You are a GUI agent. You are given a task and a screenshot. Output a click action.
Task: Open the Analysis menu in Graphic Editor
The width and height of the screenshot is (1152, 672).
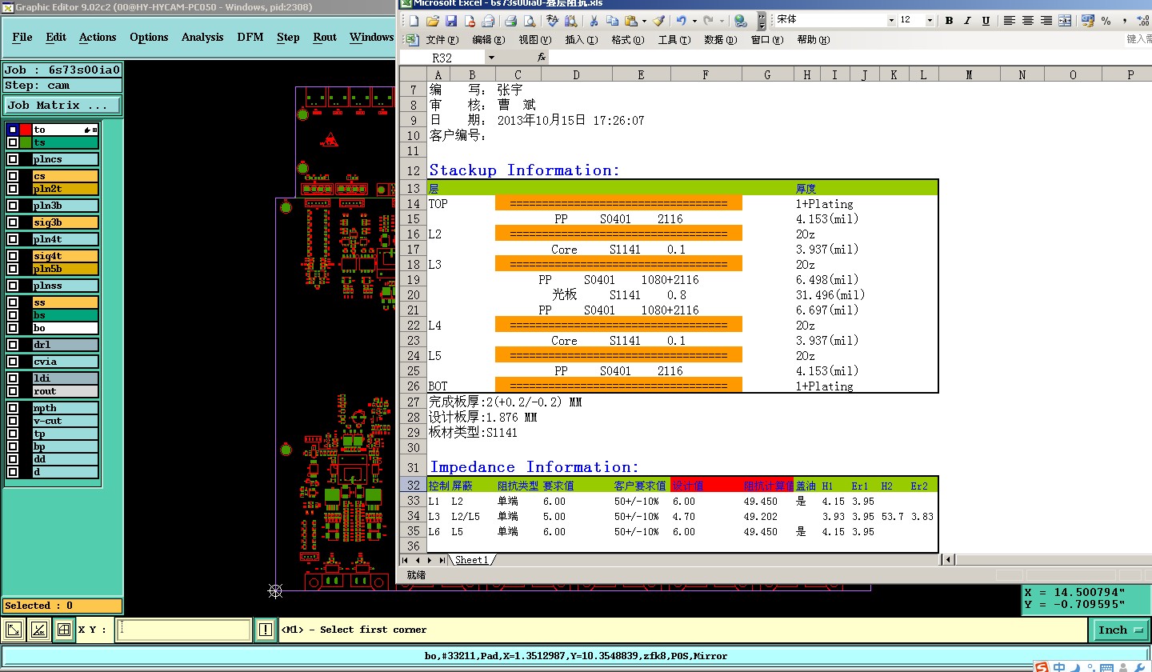pos(202,37)
